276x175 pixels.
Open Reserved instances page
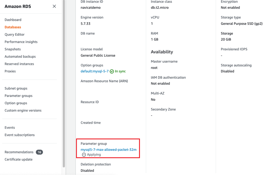pyautogui.click(x=19, y=64)
